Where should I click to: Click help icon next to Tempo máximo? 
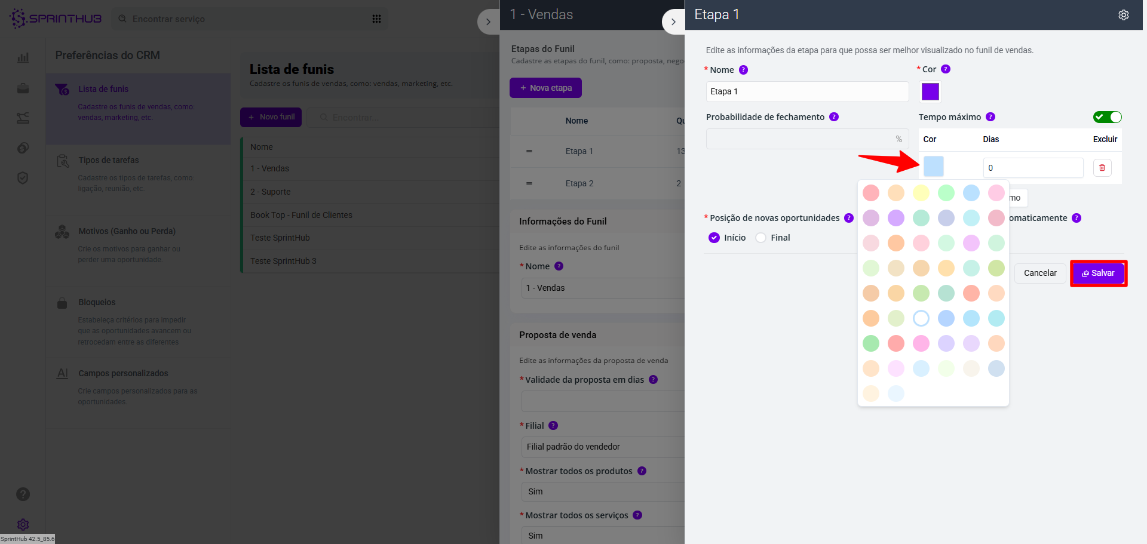pyautogui.click(x=990, y=117)
